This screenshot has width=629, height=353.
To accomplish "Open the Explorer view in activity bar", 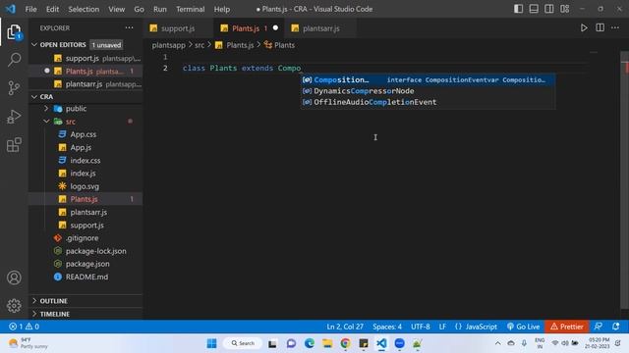I will click(14, 32).
